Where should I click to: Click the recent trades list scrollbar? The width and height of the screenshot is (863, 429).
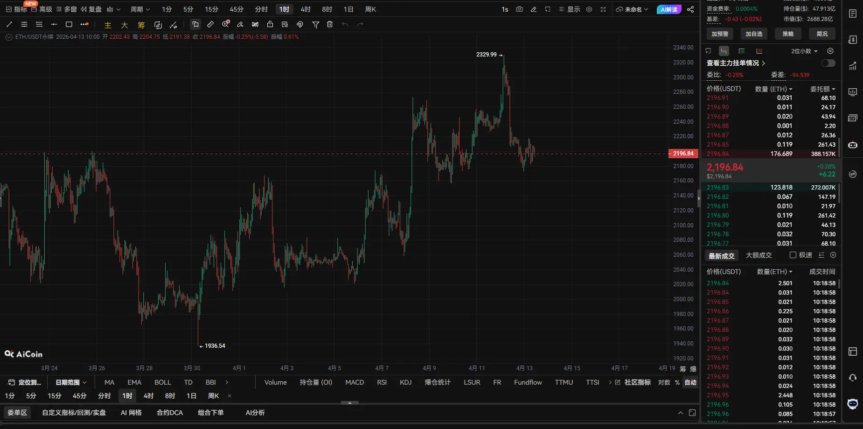[x=839, y=284]
